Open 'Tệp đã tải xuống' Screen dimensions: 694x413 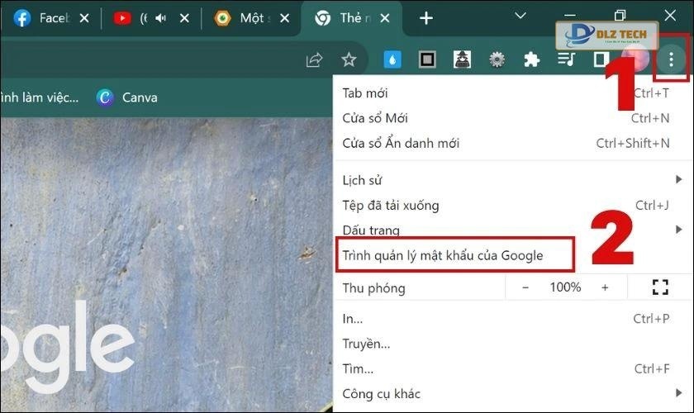click(x=513, y=206)
